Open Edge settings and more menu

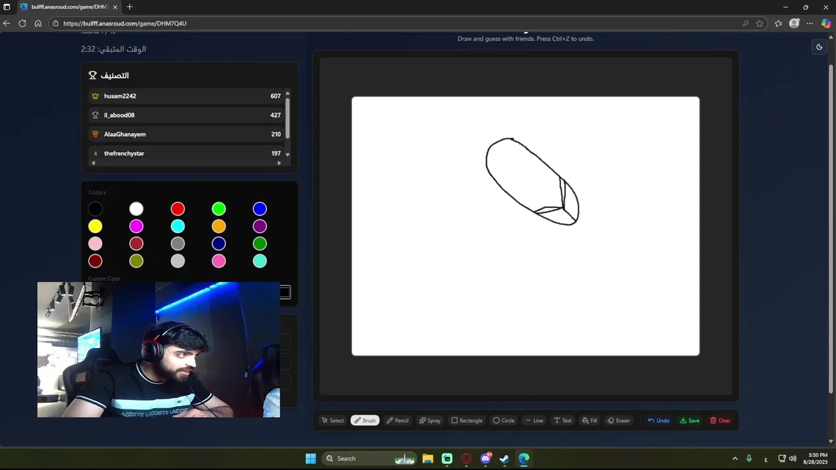(810, 23)
